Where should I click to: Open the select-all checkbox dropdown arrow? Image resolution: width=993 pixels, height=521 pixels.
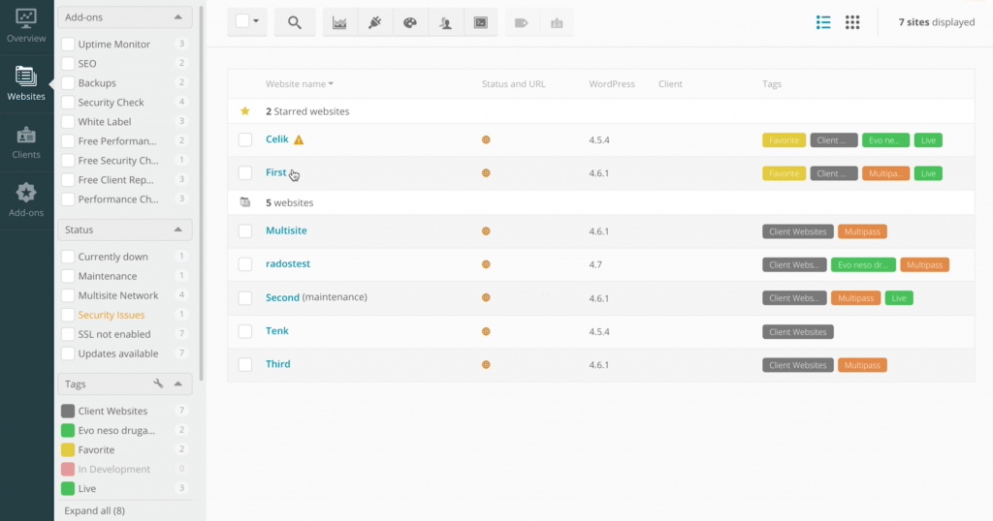pos(256,21)
